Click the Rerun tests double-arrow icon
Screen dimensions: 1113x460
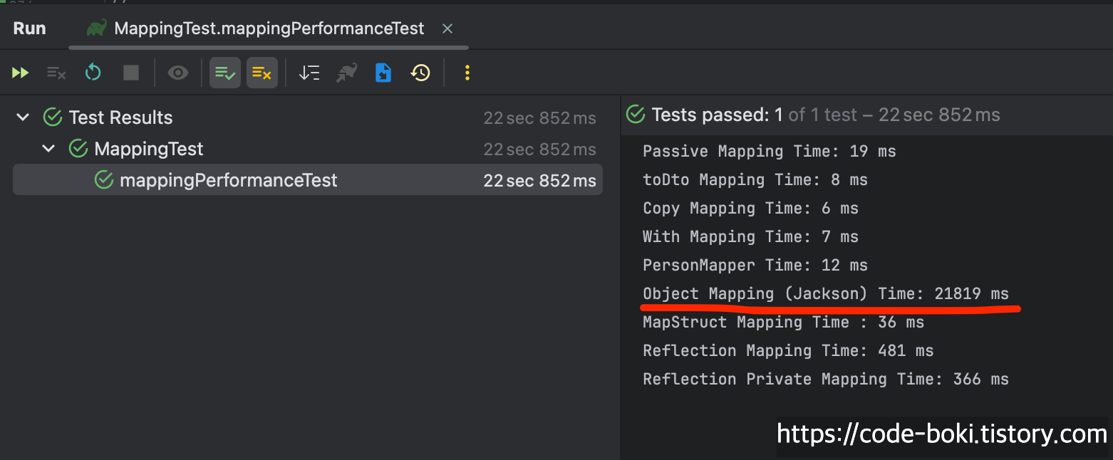pos(20,73)
